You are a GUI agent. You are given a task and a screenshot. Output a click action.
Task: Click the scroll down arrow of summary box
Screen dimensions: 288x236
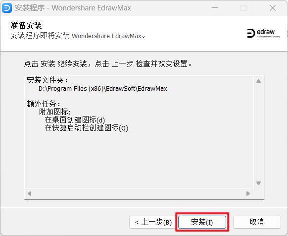259,183
